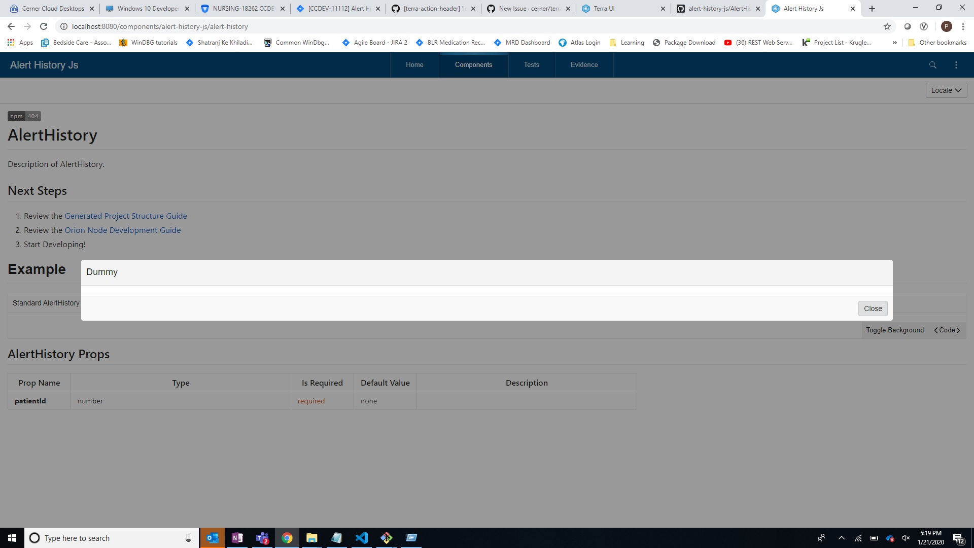Switch to the Evidence tab
Viewport: 974px width, 548px height.
click(x=584, y=65)
